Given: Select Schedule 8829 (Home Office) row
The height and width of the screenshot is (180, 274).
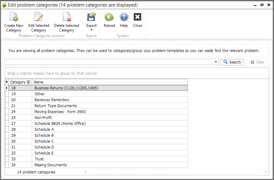Looking at the screenshot, I should click(98, 124).
